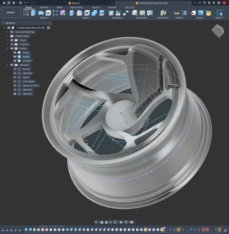Open the Construct dropdown menu
229x234 pixels.
(163, 18)
